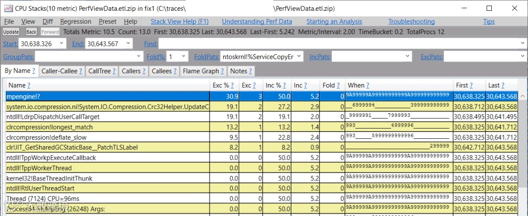This screenshot has height=216, width=528.
Task: Click the Fold% label link
Action: tap(156, 57)
